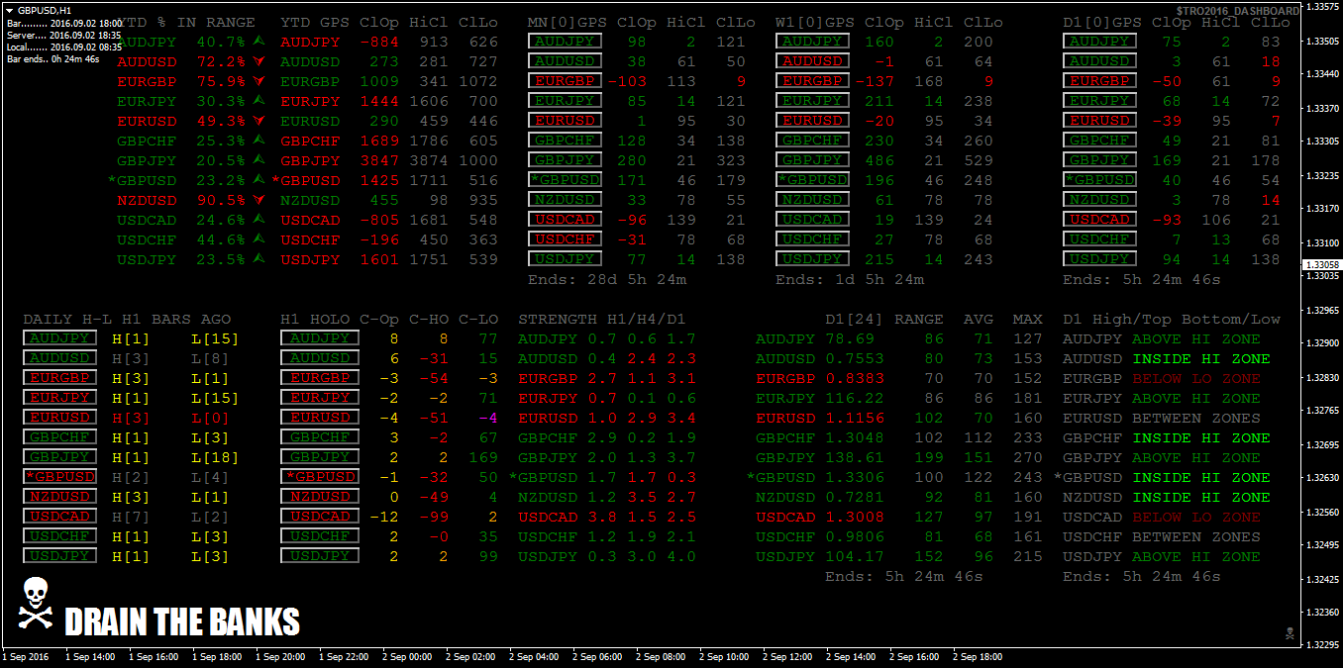Click the MAX value 270 for GBPJPY

pyautogui.click(x=1028, y=457)
